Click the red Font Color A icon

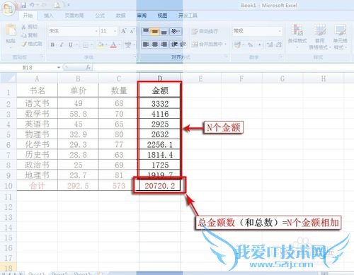pyautogui.click(x=113, y=45)
